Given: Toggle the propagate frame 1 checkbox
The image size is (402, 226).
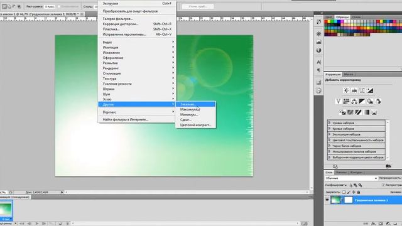Looking at the screenshot, I should click(383, 185).
